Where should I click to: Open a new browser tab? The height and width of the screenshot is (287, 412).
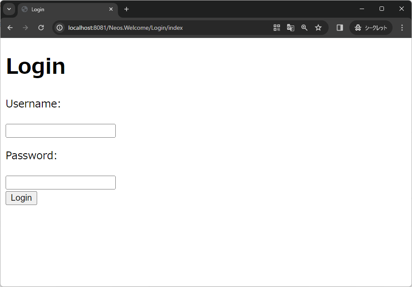click(x=127, y=9)
